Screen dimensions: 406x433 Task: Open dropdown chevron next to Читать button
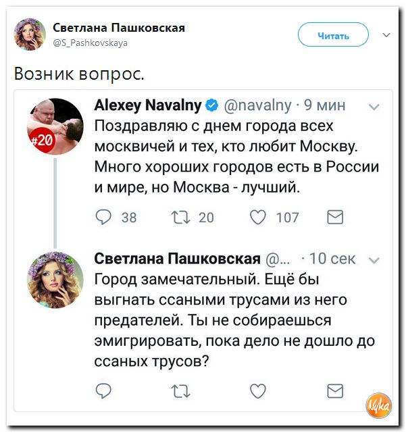(386, 34)
